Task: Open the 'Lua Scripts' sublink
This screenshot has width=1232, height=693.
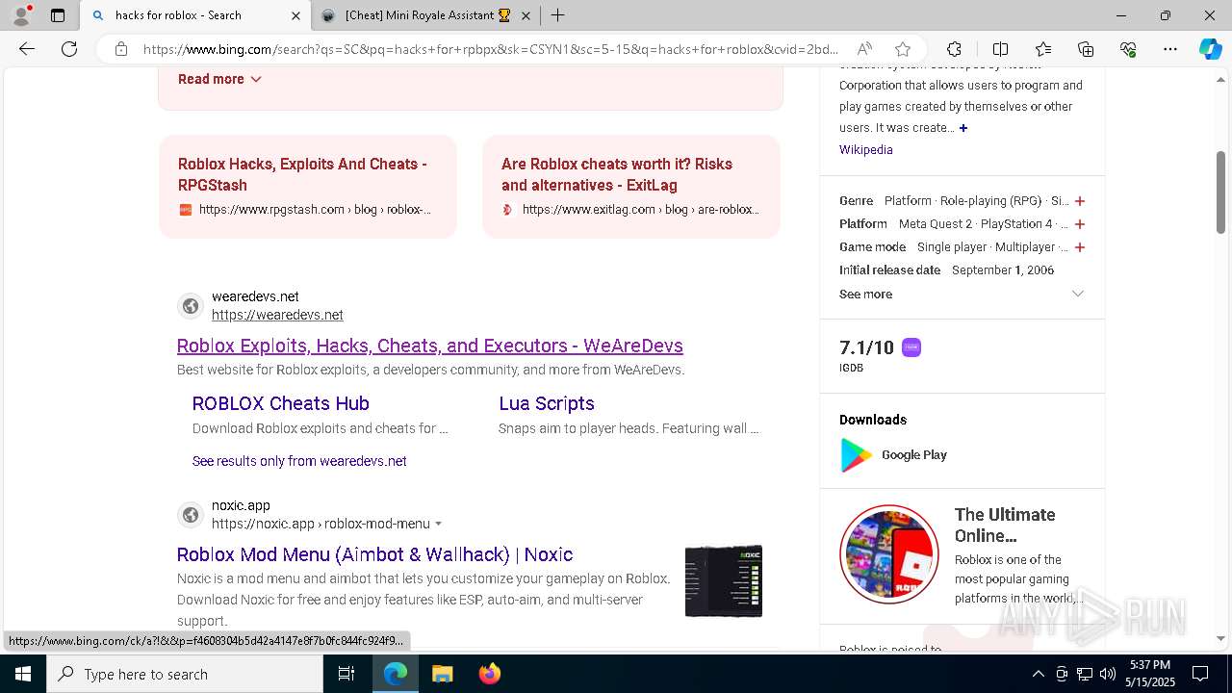Action: click(x=547, y=403)
